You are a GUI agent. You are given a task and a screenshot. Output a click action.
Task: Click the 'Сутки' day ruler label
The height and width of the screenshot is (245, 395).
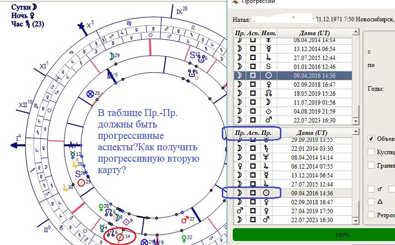pyautogui.click(x=24, y=7)
